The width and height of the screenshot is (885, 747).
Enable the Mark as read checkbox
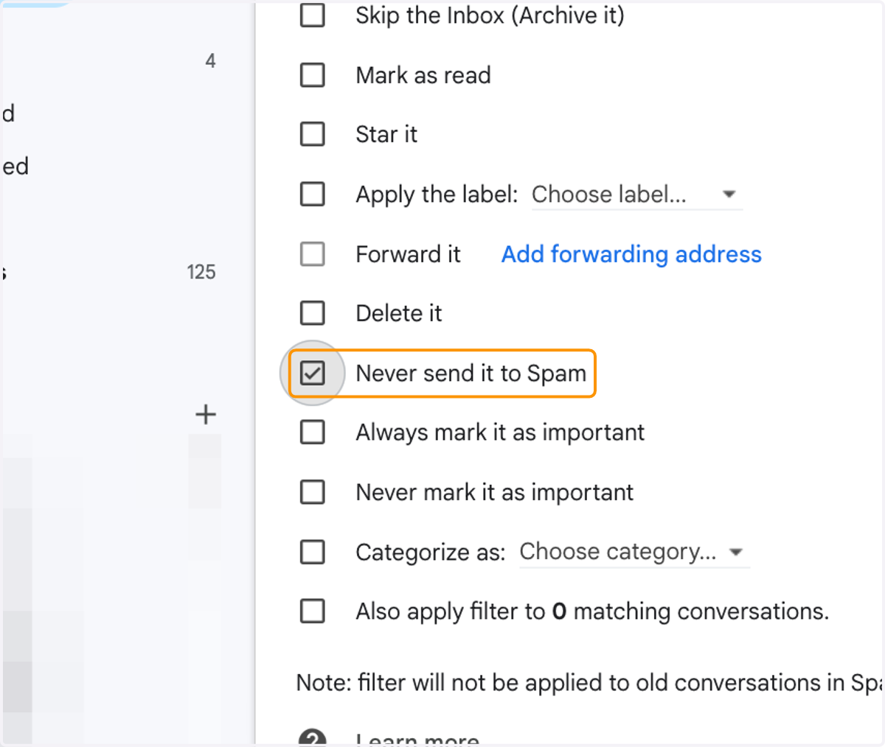click(x=313, y=74)
